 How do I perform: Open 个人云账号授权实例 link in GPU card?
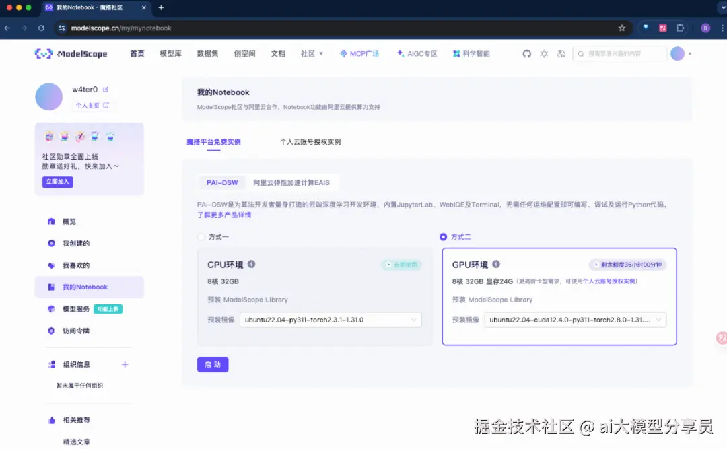coord(609,281)
